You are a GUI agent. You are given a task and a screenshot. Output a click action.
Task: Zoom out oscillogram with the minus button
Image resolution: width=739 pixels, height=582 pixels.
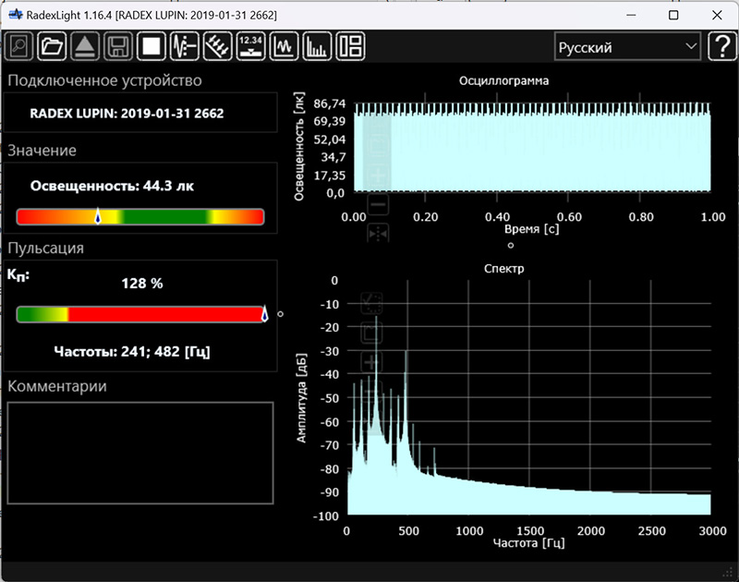click(x=378, y=204)
